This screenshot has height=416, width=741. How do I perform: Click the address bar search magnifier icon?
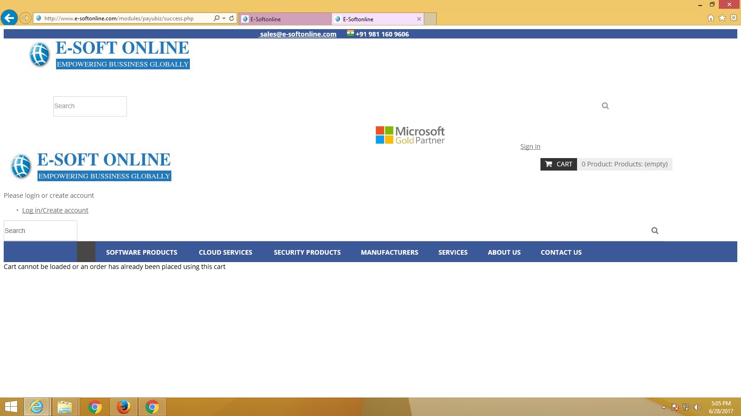(x=216, y=18)
